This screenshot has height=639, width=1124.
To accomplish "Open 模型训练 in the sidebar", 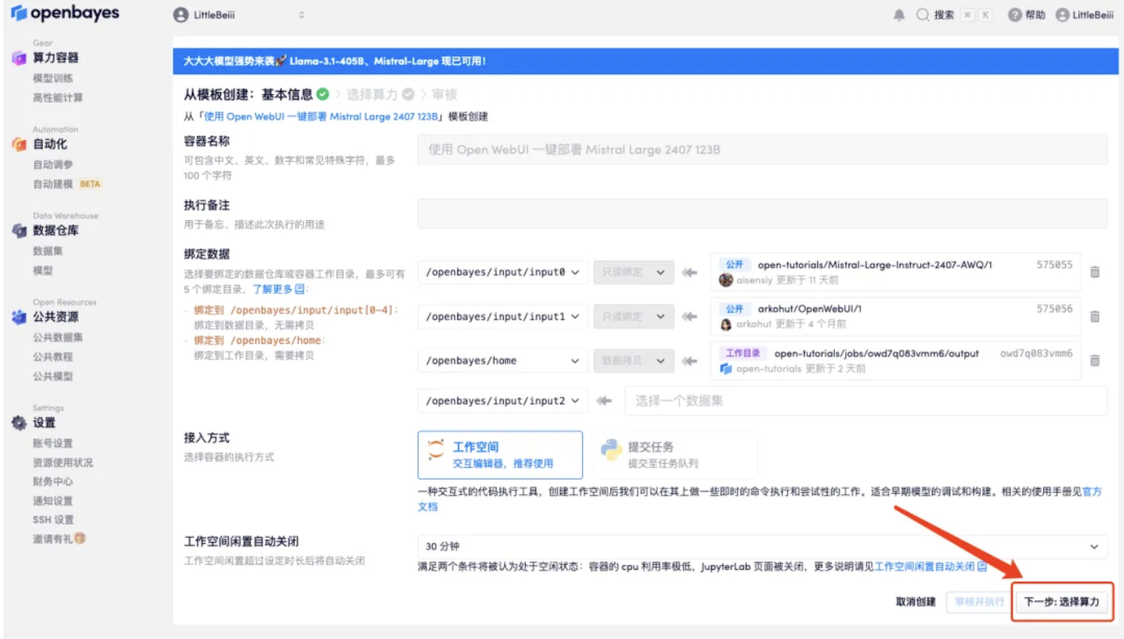I will point(53,78).
